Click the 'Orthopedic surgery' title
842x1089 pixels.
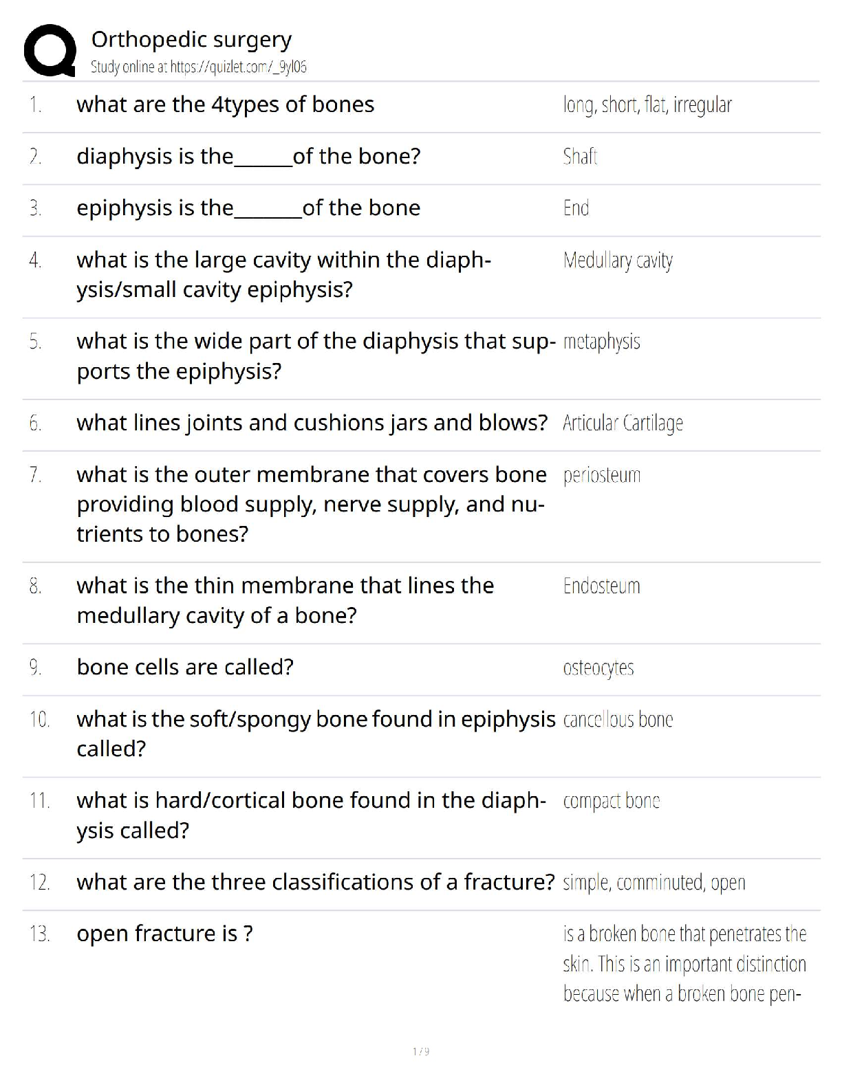(x=191, y=40)
